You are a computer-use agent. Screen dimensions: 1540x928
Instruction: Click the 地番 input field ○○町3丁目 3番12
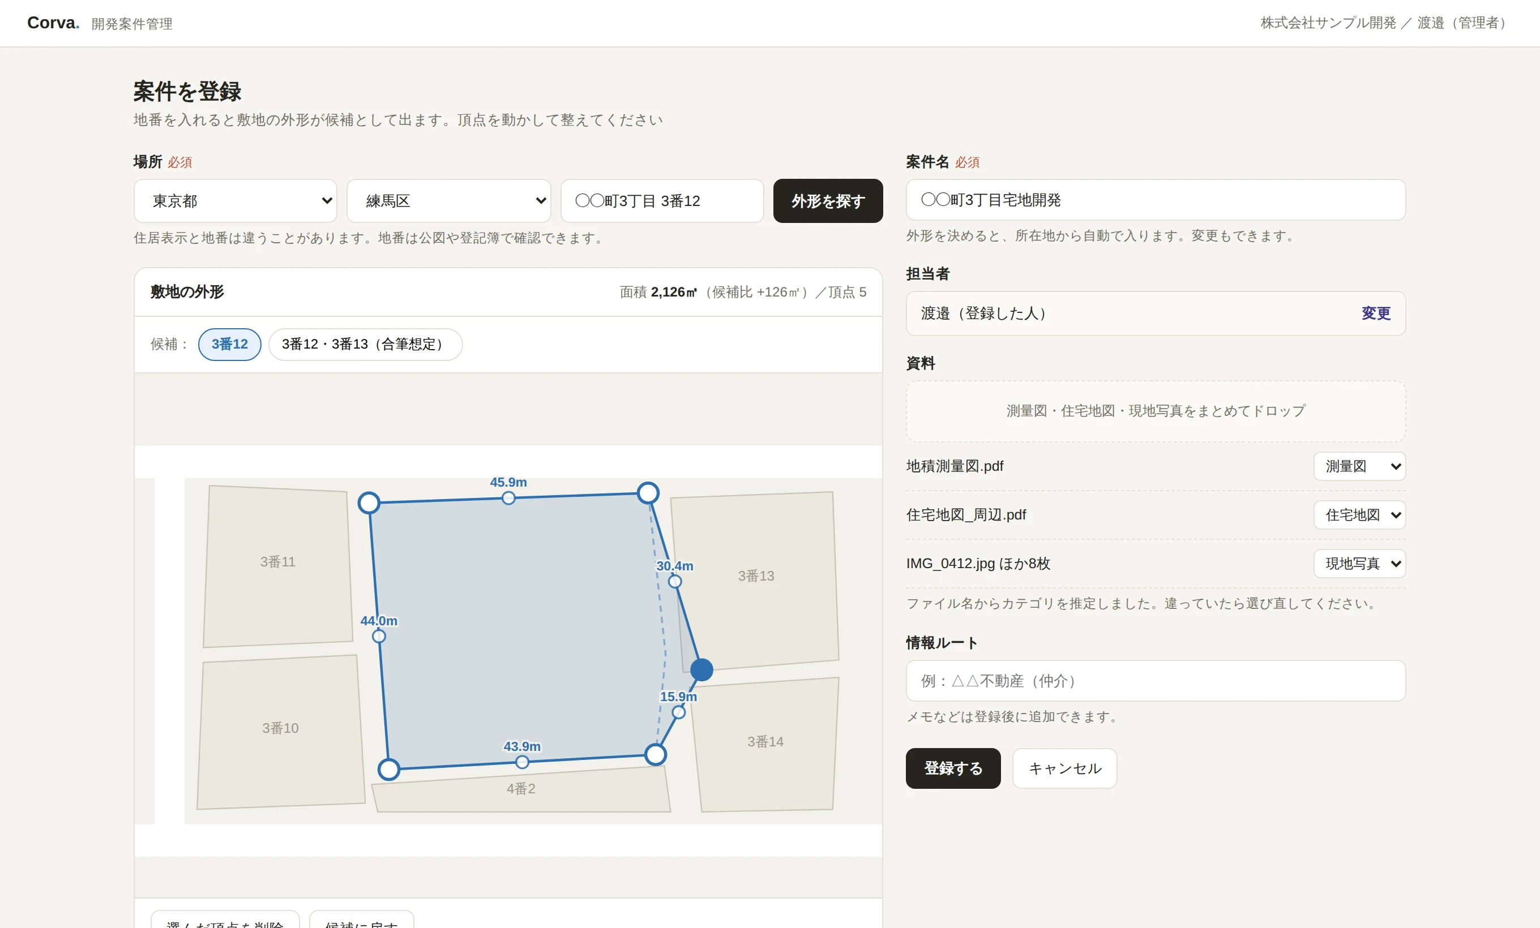pyautogui.click(x=662, y=201)
